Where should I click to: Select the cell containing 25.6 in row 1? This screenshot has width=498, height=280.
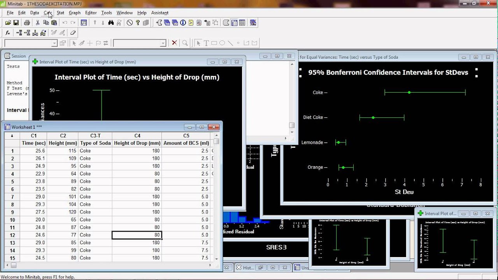coord(33,151)
